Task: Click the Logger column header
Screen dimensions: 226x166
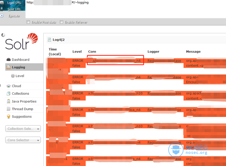Action: (x=153, y=52)
